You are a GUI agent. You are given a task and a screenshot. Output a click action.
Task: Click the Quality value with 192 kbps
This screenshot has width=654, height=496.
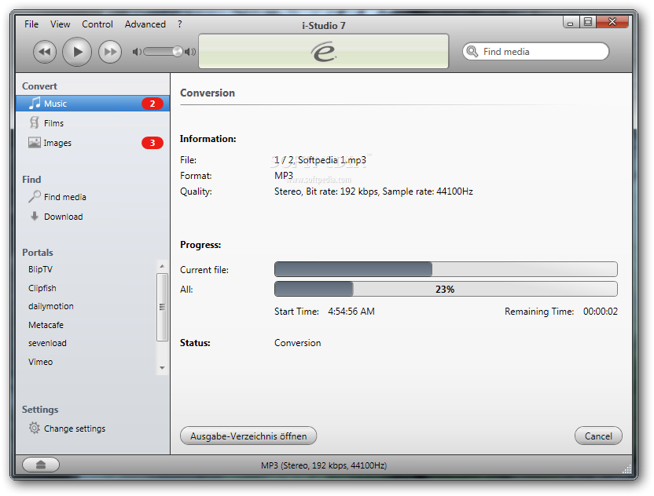tap(373, 191)
